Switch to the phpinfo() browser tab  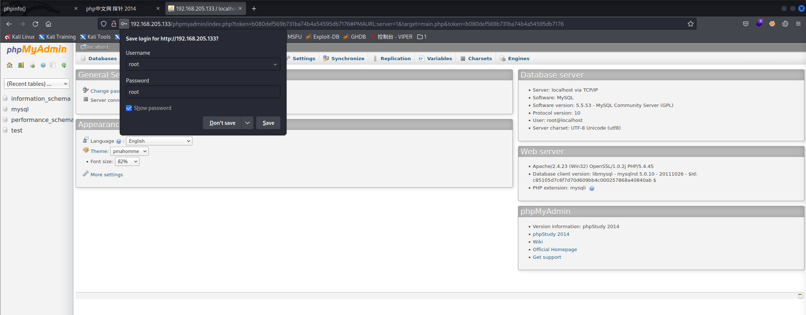[40, 8]
